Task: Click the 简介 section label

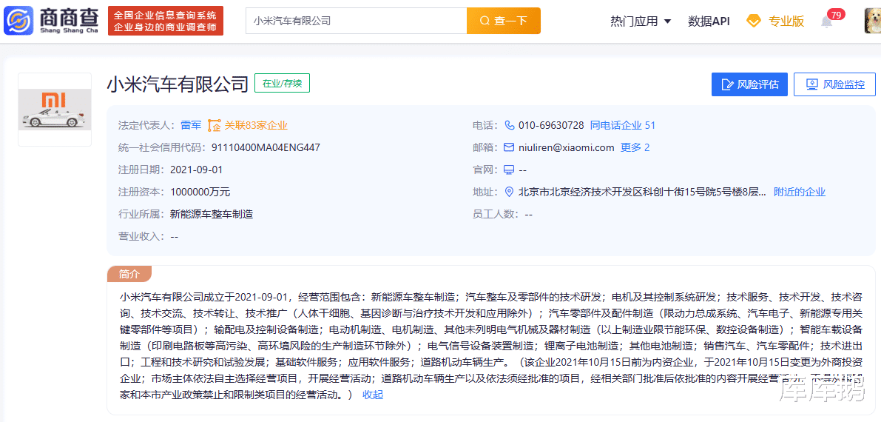Action: pyautogui.click(x=129, y=274)
